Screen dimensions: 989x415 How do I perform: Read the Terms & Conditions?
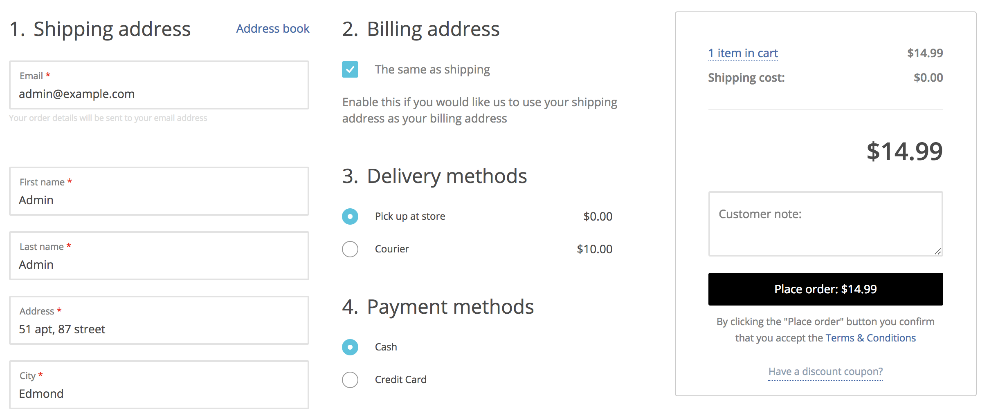(870, 338)
